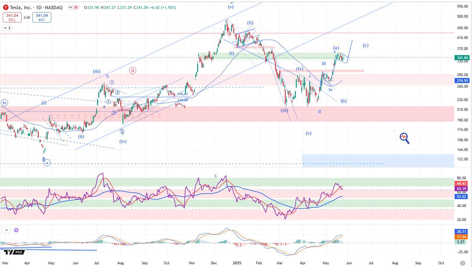Image resolution: width=472 pixels, height=267 pixels.
Task: Click the orange 17.44 MACD axis label
Action: [x=461, y=237]
